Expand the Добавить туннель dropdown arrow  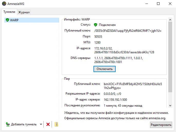coord(41,124)
